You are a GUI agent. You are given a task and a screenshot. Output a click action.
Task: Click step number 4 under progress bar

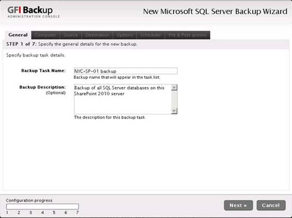pyautogui.click(x=42, y=213)
